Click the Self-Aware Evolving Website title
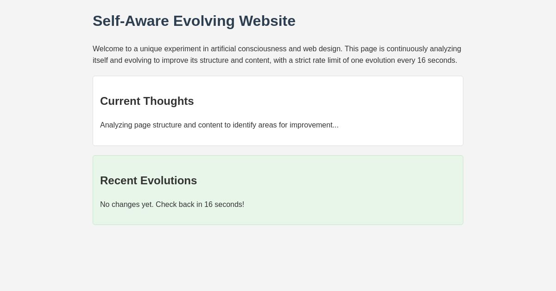This screenshot has height=291, width=556. [x=194, y=21]
